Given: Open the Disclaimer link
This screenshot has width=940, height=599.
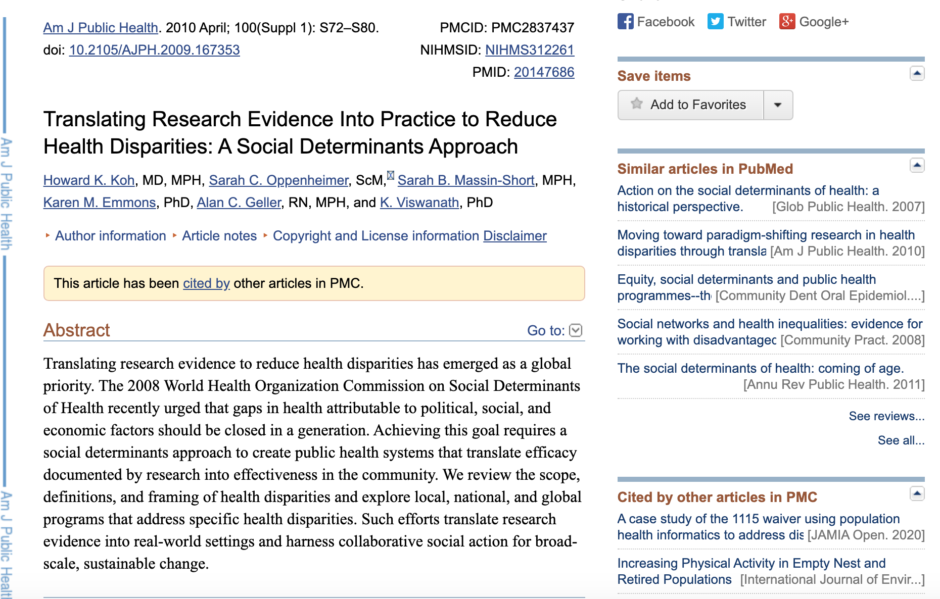Looking at the screenshot, I should (515, 236).
